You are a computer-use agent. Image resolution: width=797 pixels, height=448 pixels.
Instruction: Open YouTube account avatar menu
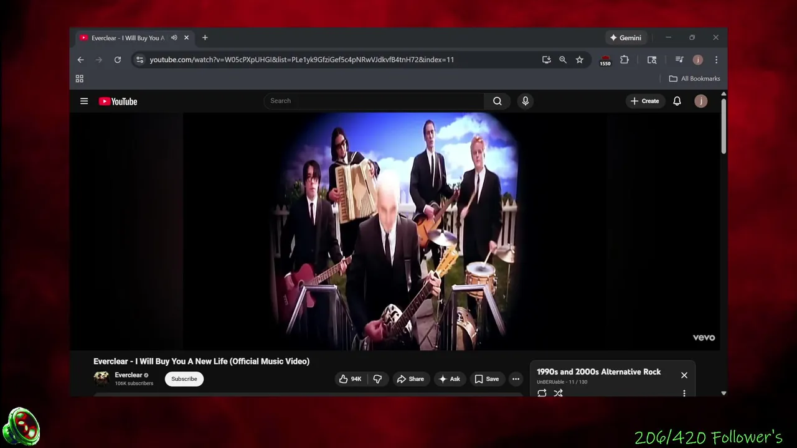(701, 101)
